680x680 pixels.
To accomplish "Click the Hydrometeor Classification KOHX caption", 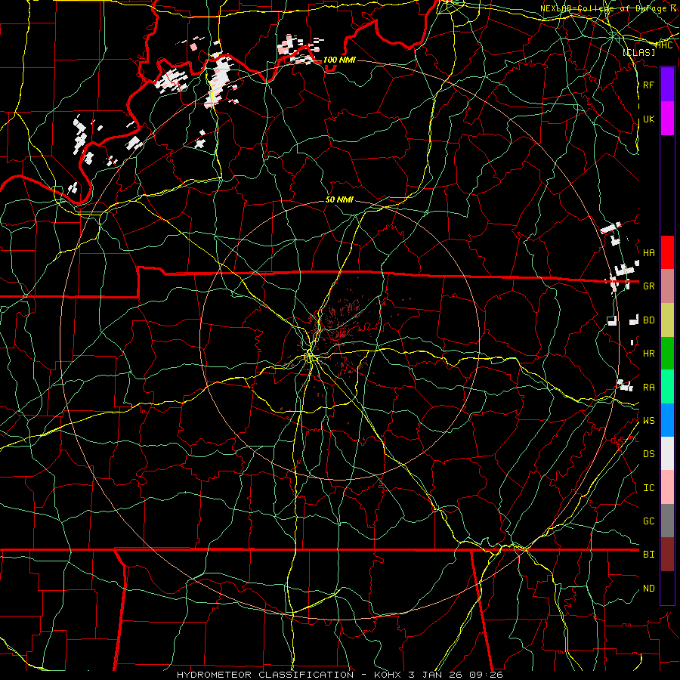I will (340, 675).
